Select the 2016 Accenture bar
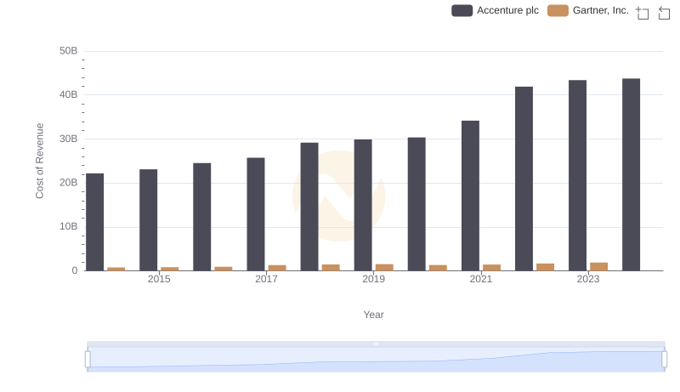680x392 pixels. click(x=202, y=217)
